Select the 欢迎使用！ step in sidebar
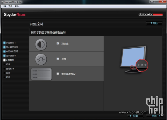Screen dimensions: 167x120 click(x=9, y=43)
